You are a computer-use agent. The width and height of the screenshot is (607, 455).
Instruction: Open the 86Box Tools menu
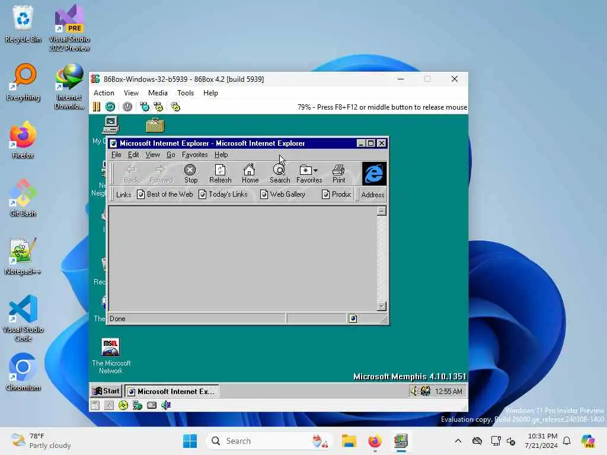pyautogui.click(x=186, y=93)
